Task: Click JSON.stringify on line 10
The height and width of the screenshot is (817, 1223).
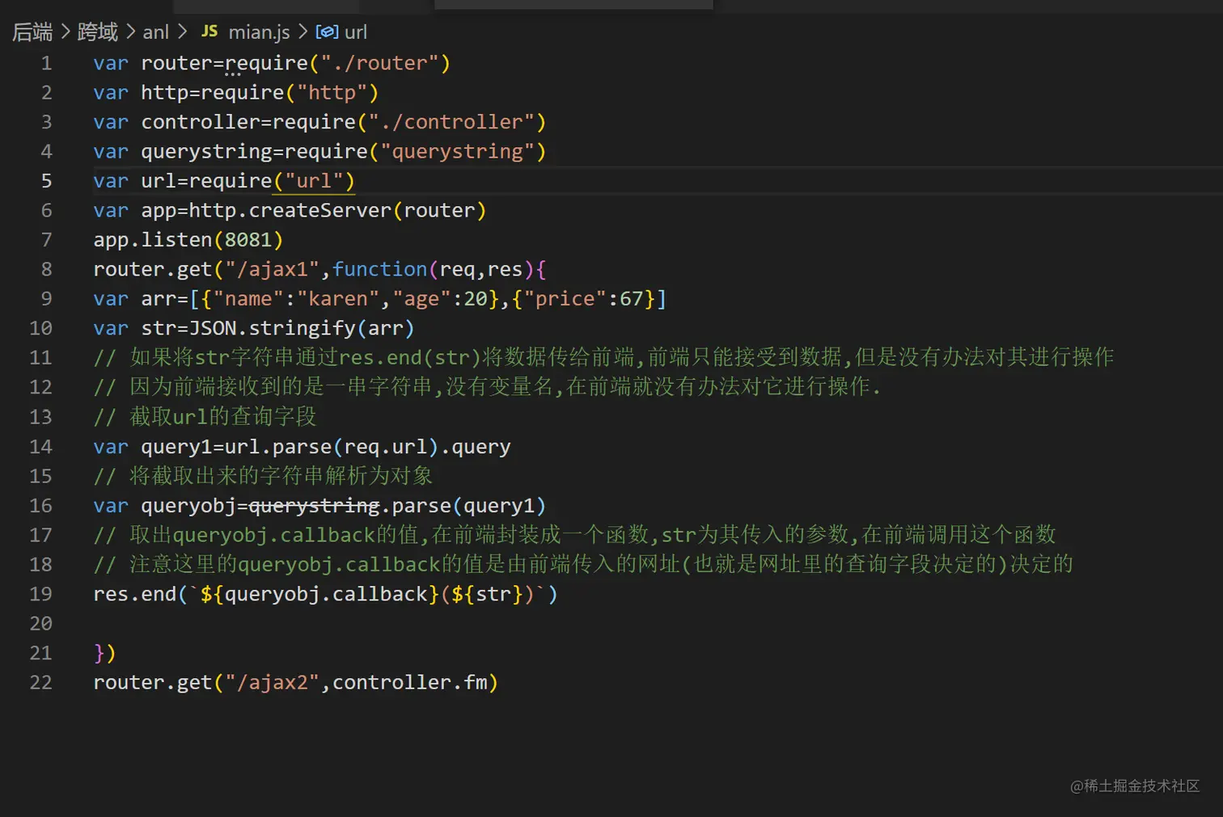Action: point(273,329)
